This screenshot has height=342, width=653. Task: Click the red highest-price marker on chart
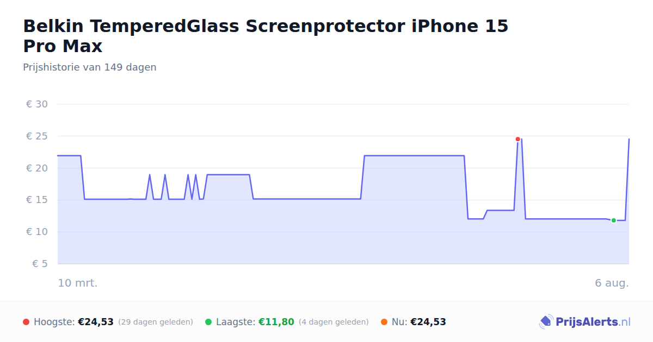(x=518, y=139)
